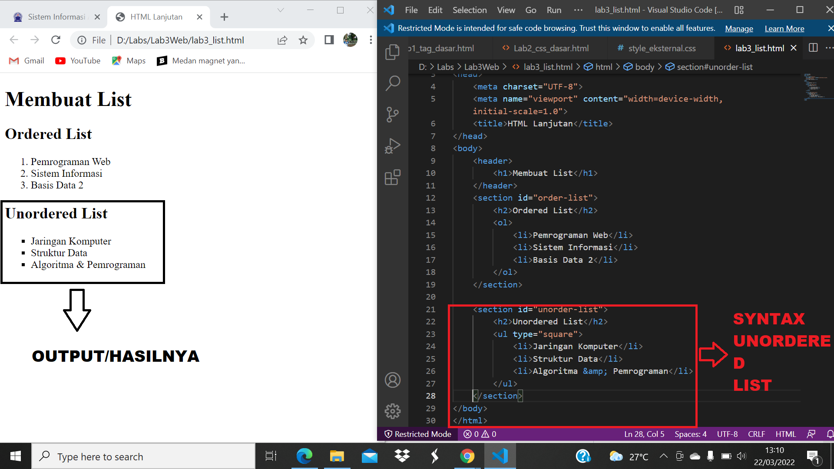The height and width of the screenshot is (469, 834).
Task: Click the Accounts icon in the Activity Bar
Action: tap(393, 380)
